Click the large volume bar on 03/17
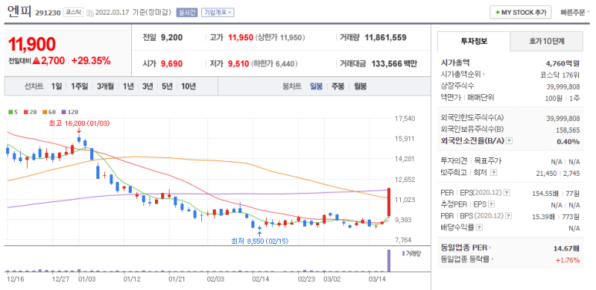 389,261
